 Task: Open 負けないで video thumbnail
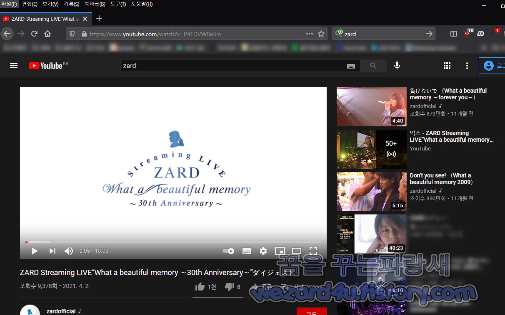pos(371,107)
